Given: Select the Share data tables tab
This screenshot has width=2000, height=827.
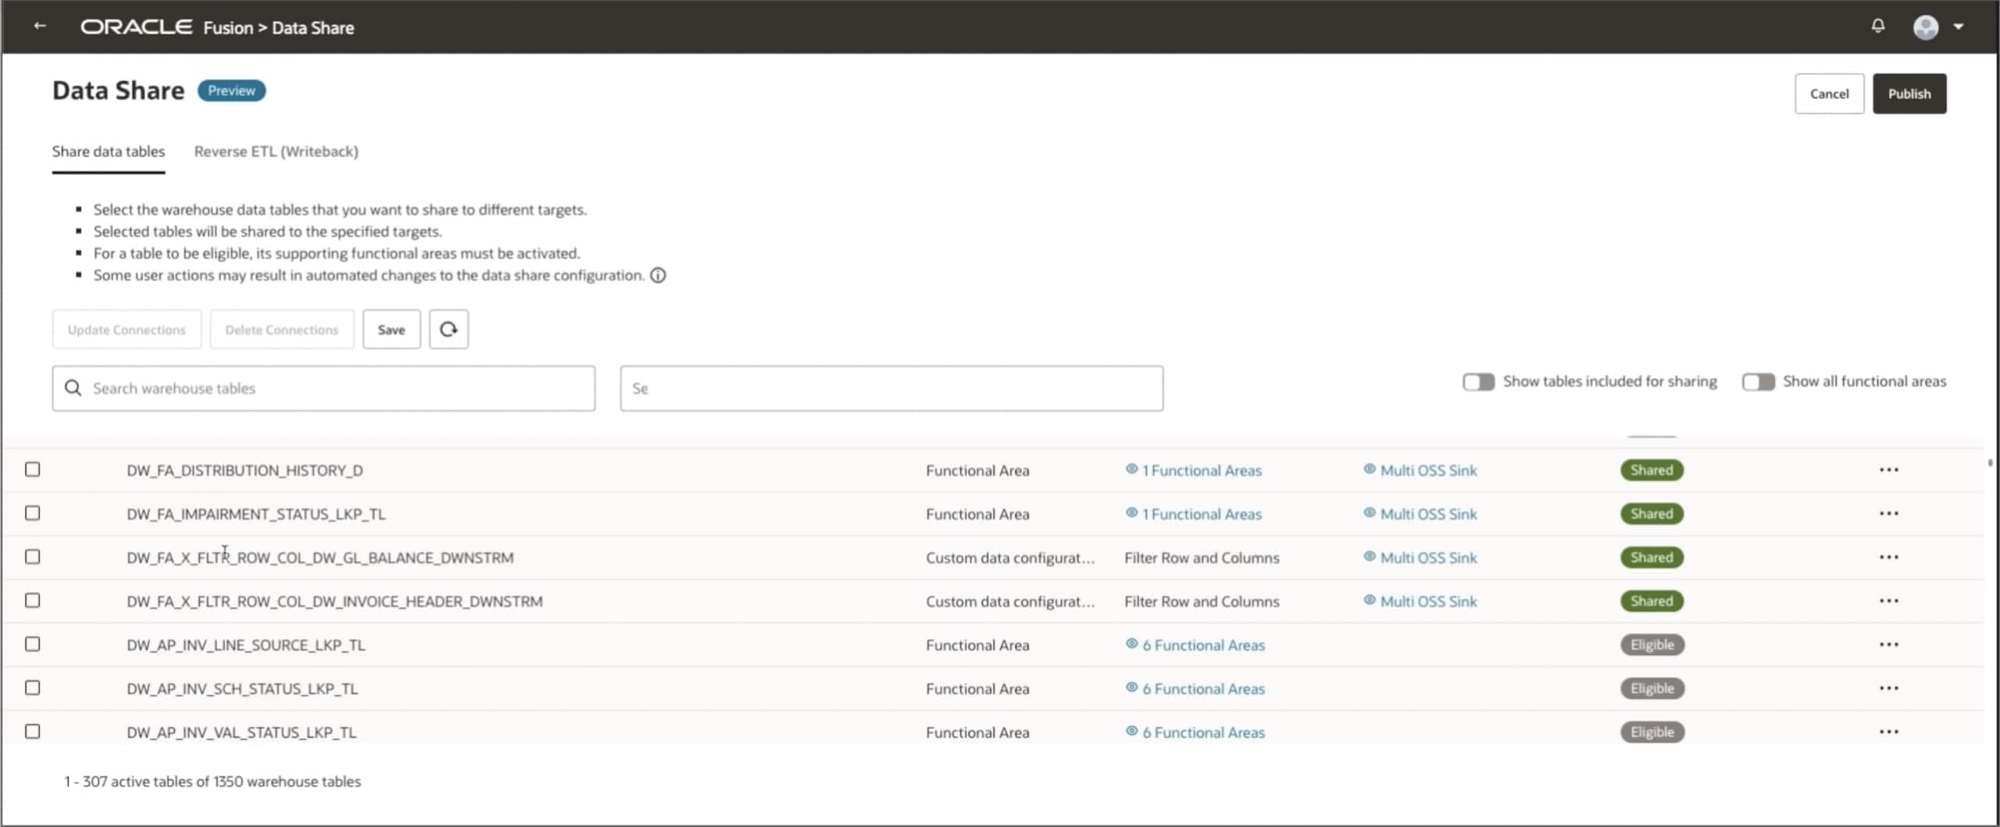Looking at the screenshot, I should [x=109, y=151].
